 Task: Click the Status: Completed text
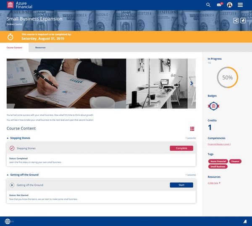point(18,159)
